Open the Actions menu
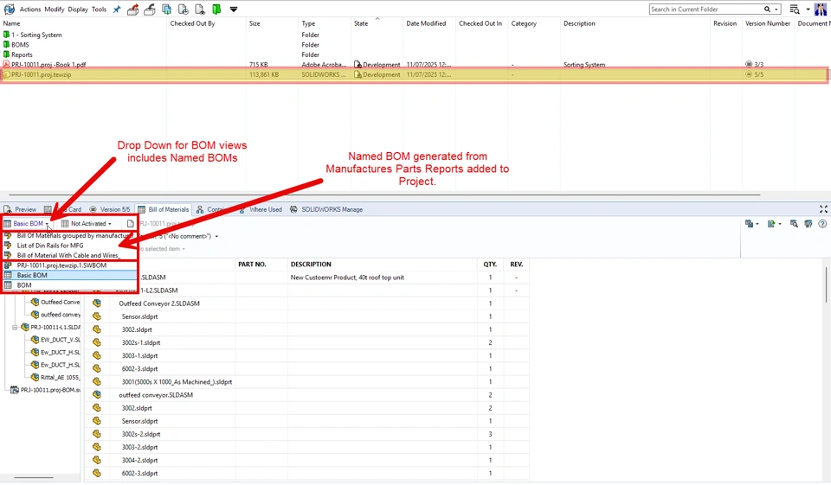The width and height of the screenshot is (831, 485). coord(29,9)
